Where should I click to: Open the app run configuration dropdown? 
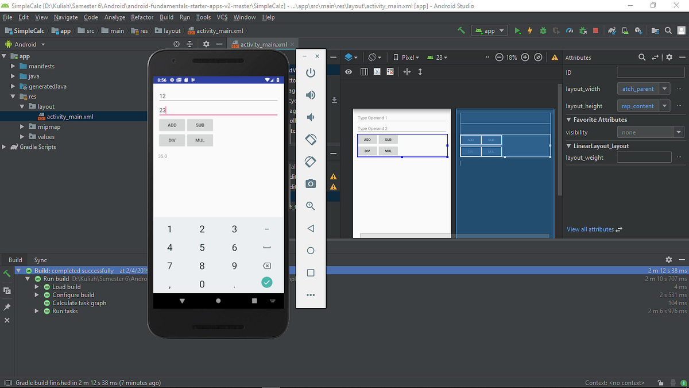click(489, 30)
